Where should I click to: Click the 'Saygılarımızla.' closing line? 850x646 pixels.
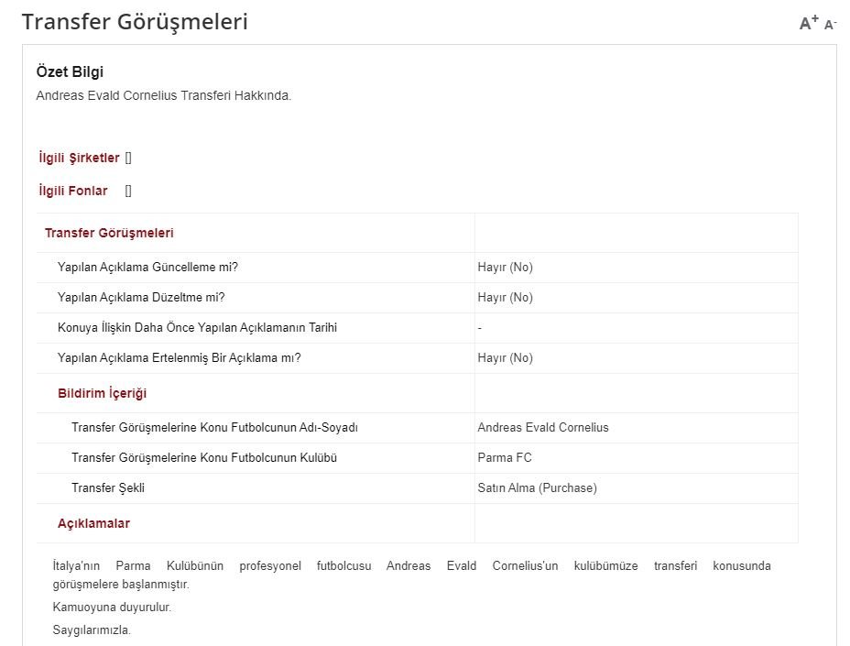tap(92, 630)
